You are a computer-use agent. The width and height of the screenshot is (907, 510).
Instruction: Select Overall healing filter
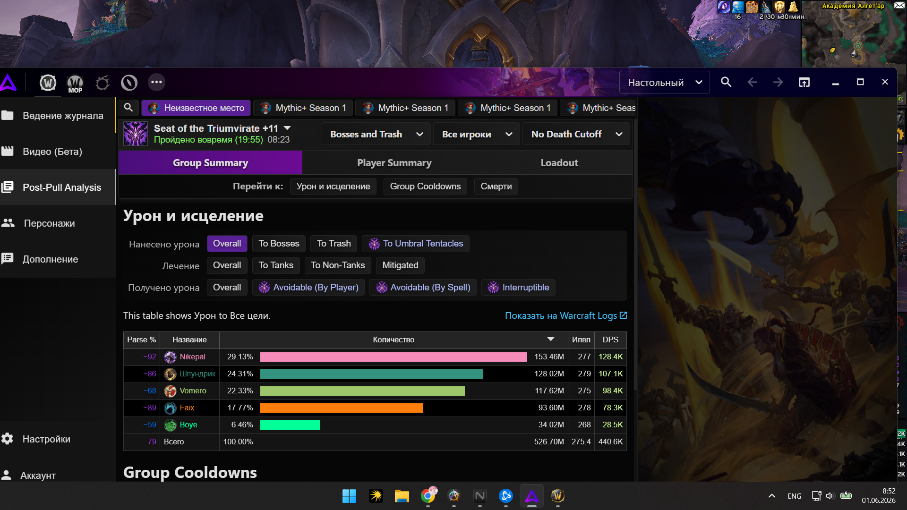tap(227, 265)
